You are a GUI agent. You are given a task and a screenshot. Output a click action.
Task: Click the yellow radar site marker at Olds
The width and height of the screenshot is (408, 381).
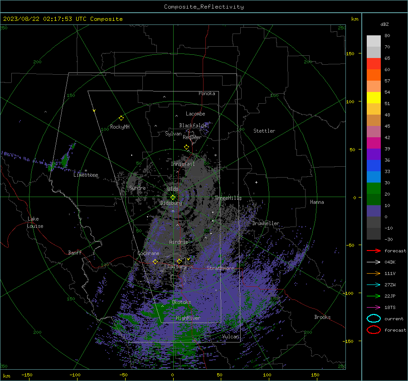point(173,198)
